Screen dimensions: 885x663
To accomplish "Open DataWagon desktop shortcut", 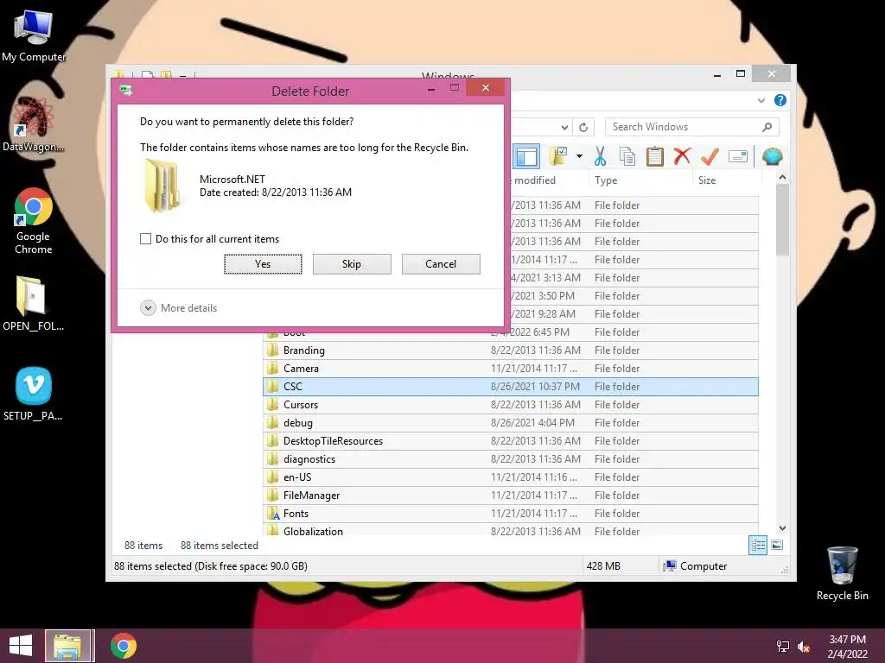I will click(34, 125).
